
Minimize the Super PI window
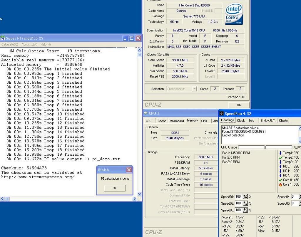[x=125, y=38]
